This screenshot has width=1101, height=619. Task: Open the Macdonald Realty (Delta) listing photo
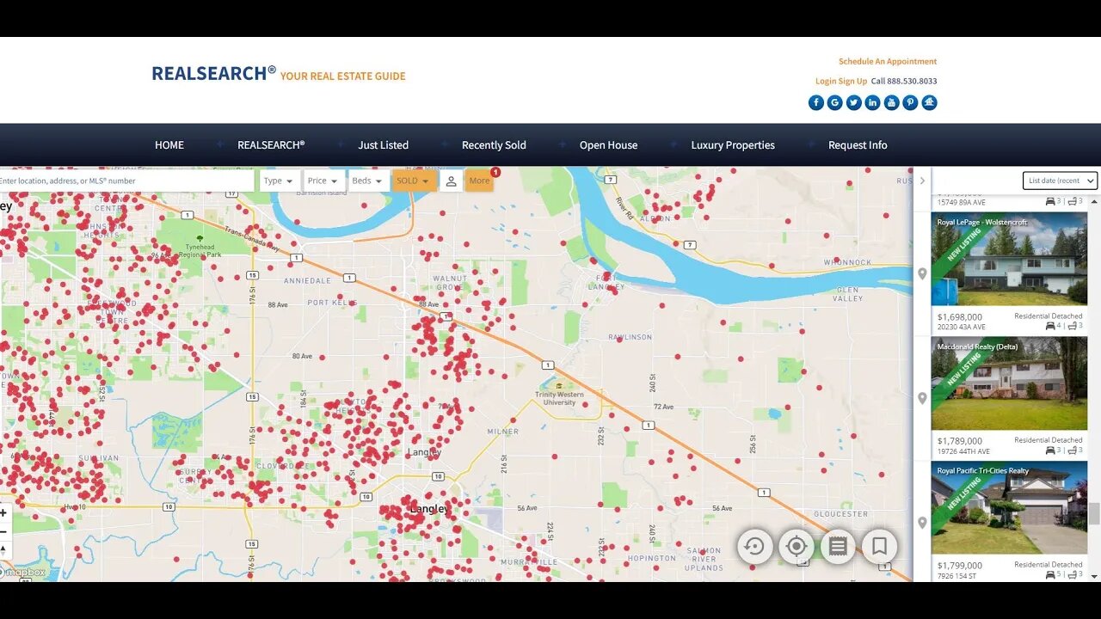click(1009, 383)
